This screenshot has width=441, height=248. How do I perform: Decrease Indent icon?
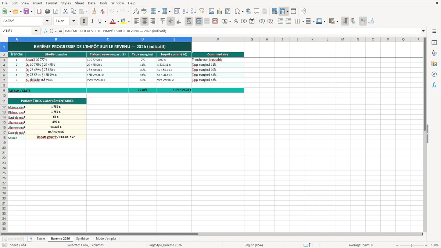pos(288,21)
